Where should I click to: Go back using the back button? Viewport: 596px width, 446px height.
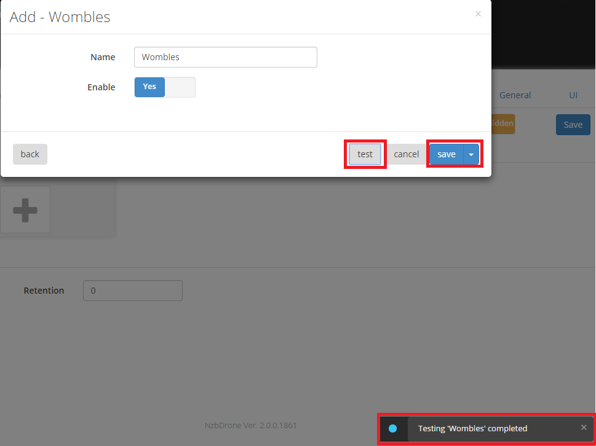30,154
